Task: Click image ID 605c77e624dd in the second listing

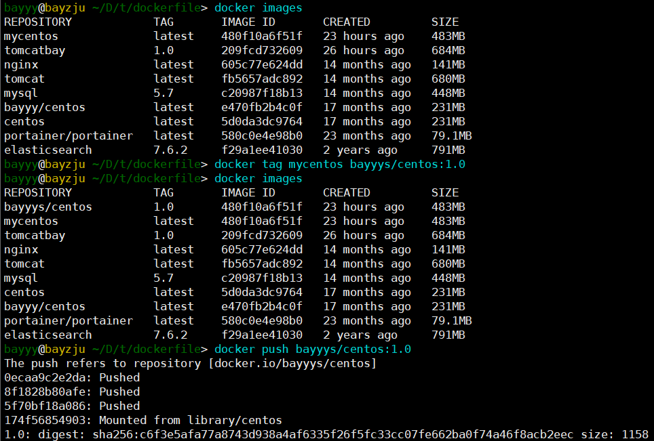Action: coord(262,249)
